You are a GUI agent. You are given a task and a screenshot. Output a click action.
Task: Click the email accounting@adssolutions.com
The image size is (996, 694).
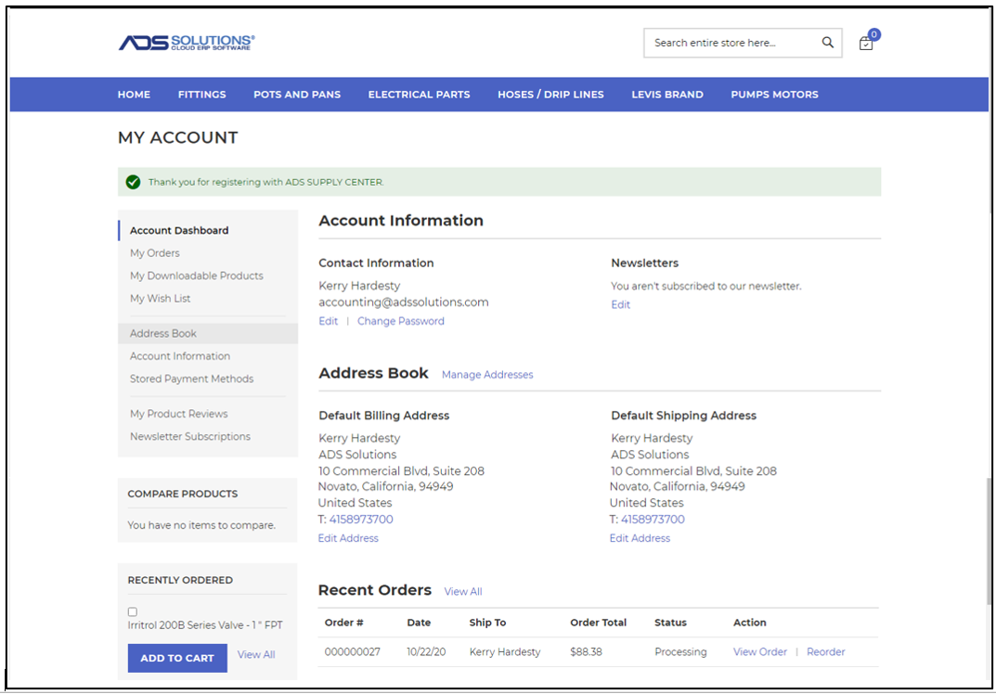click(404, 302)
